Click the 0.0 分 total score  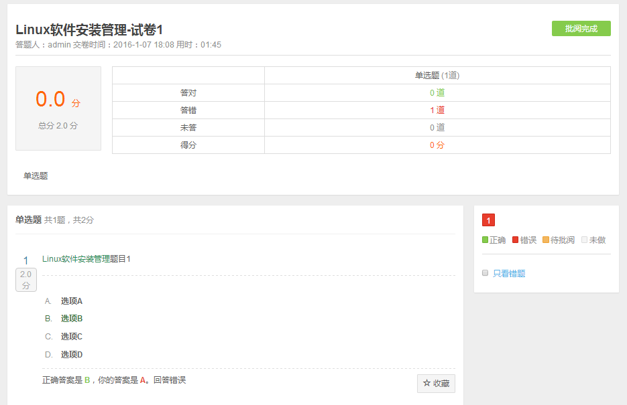(58, 99)
